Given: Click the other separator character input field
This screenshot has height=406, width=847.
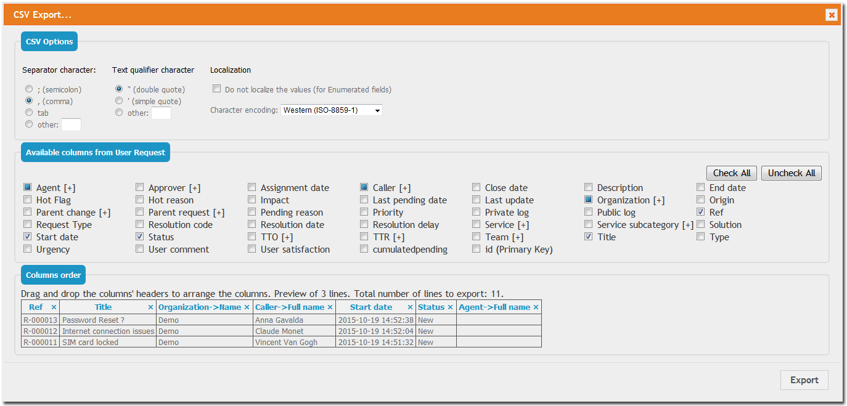Looking at the screenshot, I should tap(71, 124).
